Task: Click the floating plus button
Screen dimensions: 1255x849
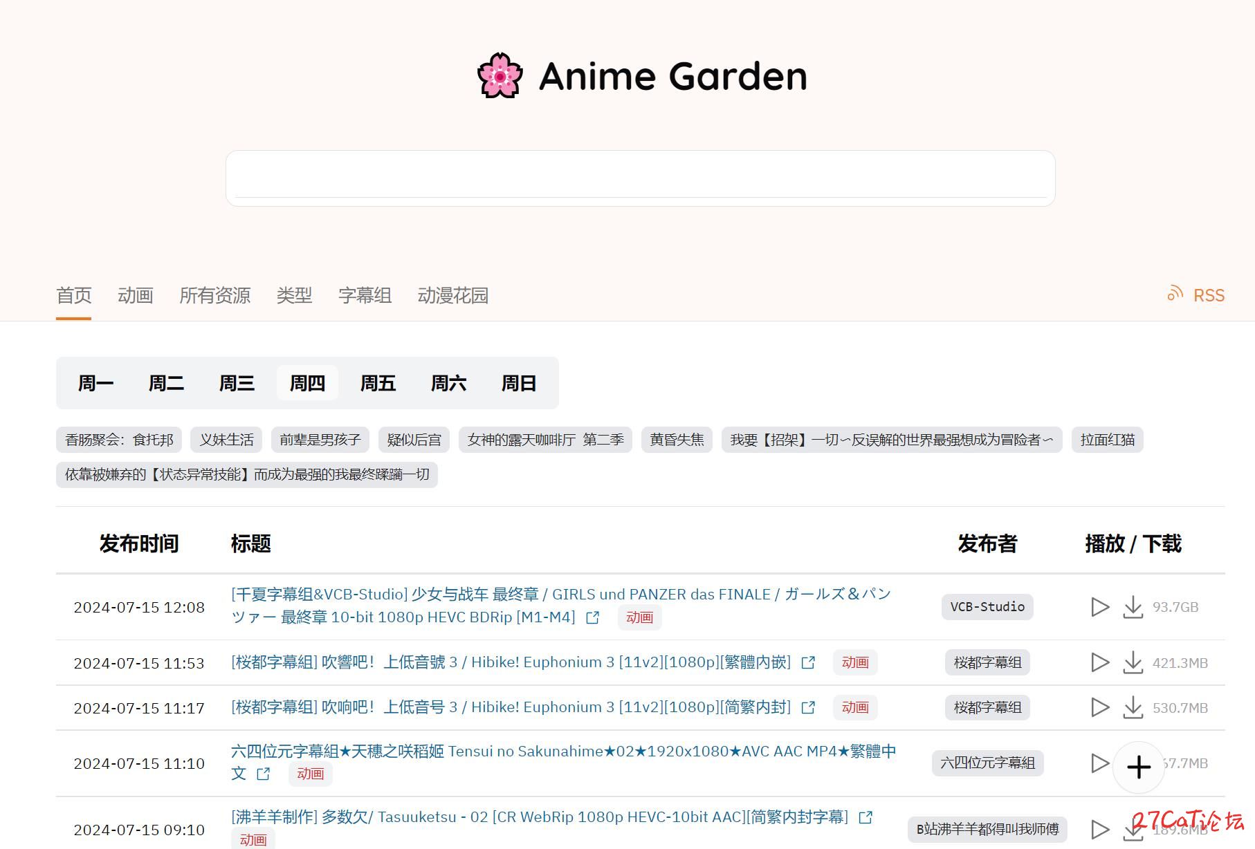Action: tap(1139, 767)
